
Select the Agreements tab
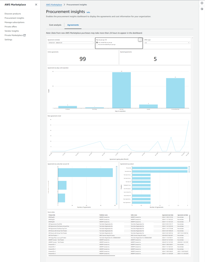73,25
